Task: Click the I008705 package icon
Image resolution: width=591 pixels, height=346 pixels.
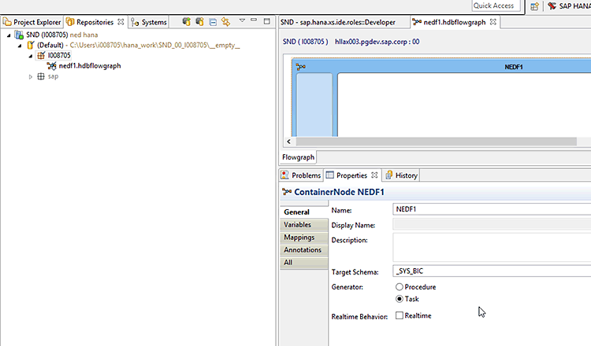Action: [x=41, y=56]
